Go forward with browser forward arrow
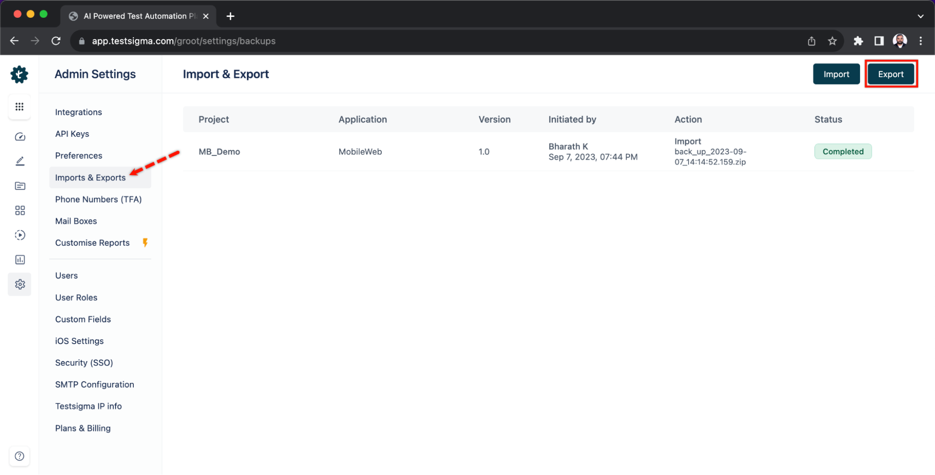935x475 pixels. [x=35, y=41]
